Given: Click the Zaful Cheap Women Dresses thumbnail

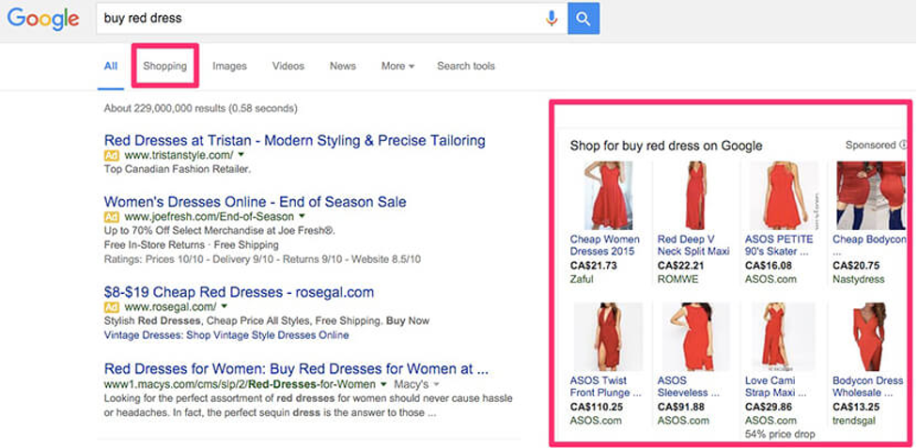Looking at the screenshot, I should point(607,196).
